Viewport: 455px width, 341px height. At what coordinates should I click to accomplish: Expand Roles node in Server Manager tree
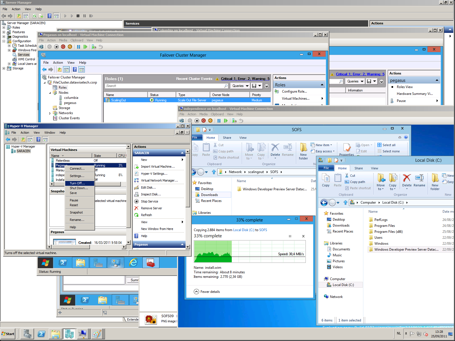click(x=4, y=27)
